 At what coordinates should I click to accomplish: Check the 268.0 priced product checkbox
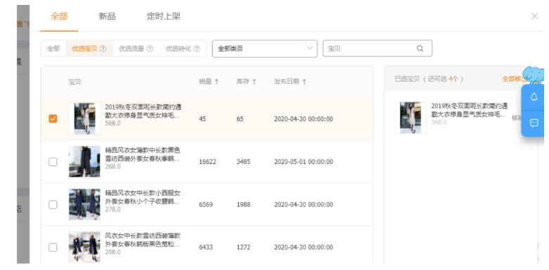tap(53, 162)
